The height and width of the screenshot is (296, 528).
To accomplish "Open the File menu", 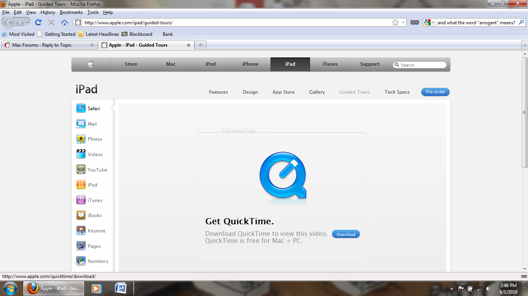I will click(5, 12).
